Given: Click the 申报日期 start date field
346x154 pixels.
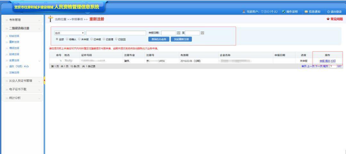Looking at the screenshot, I should click(169, 33).
